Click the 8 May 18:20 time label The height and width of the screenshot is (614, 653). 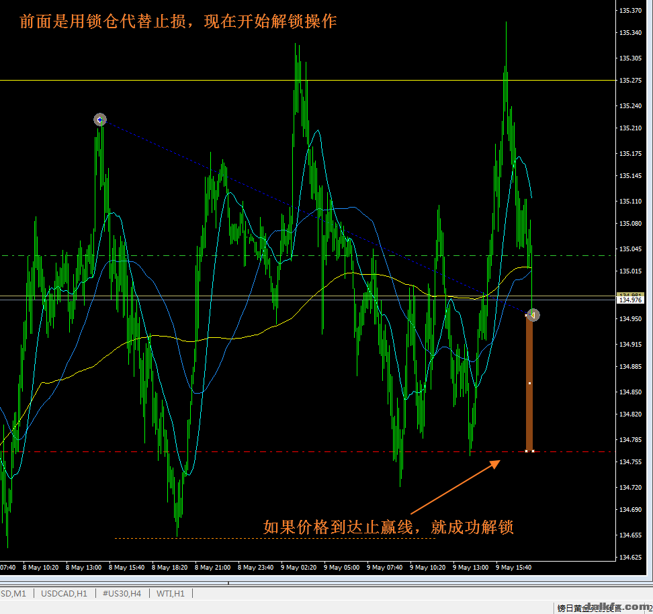tap(169, 568)
